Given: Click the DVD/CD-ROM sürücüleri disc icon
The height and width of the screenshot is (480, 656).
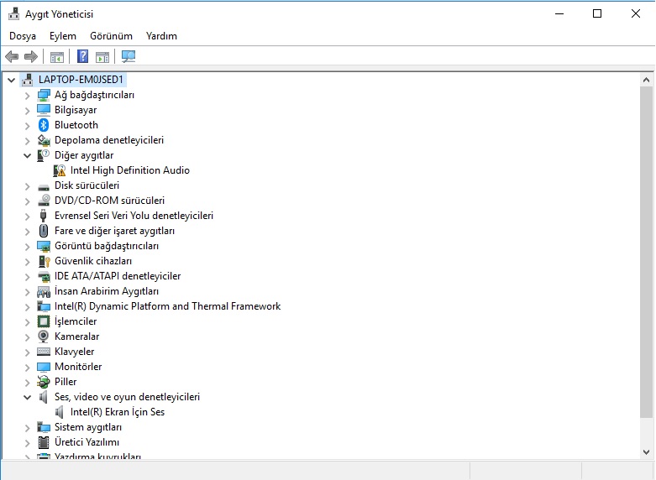Looking at the screenshot, I should [44, 201].
